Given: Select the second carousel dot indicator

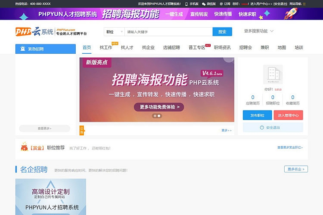Looking at the screenshot, I should tap(159, 116).
